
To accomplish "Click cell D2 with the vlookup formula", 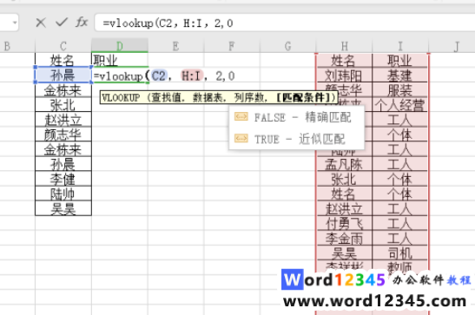I will point(120,75).
